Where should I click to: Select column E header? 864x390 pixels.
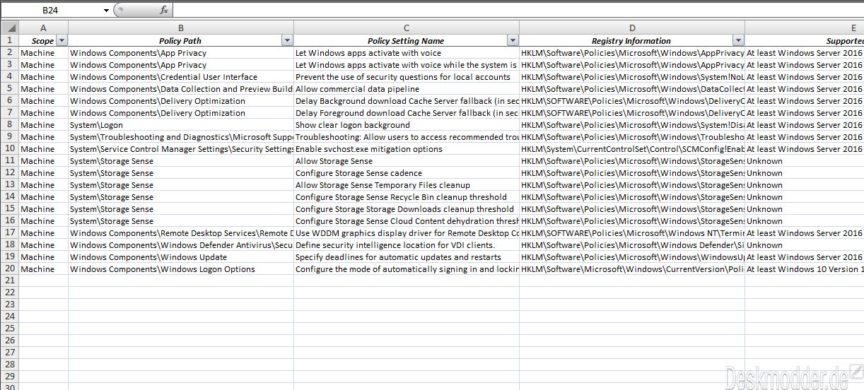805,28
